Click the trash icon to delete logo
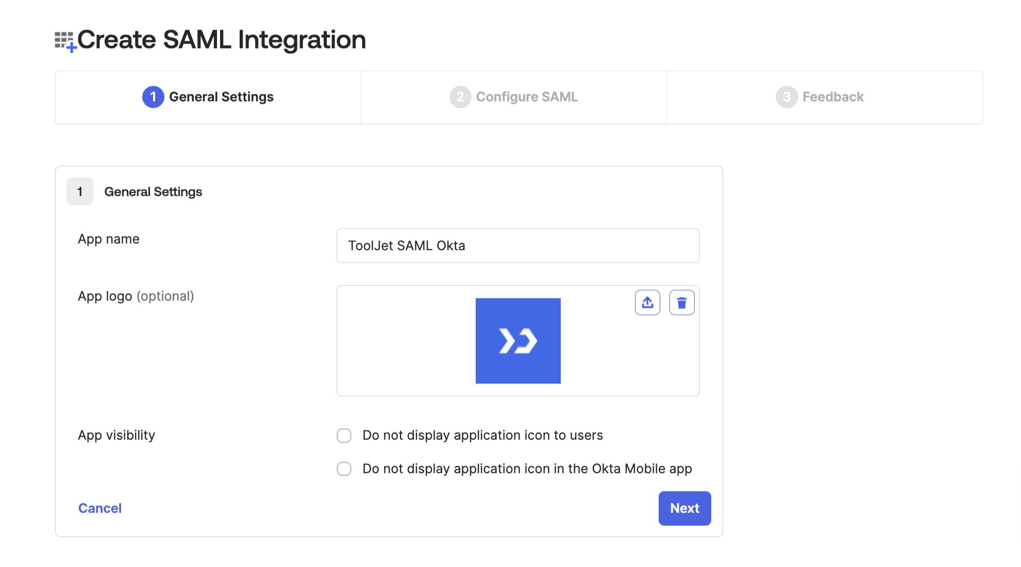The width and height of the screenshot is (1021, 567). tap(681, 303)
